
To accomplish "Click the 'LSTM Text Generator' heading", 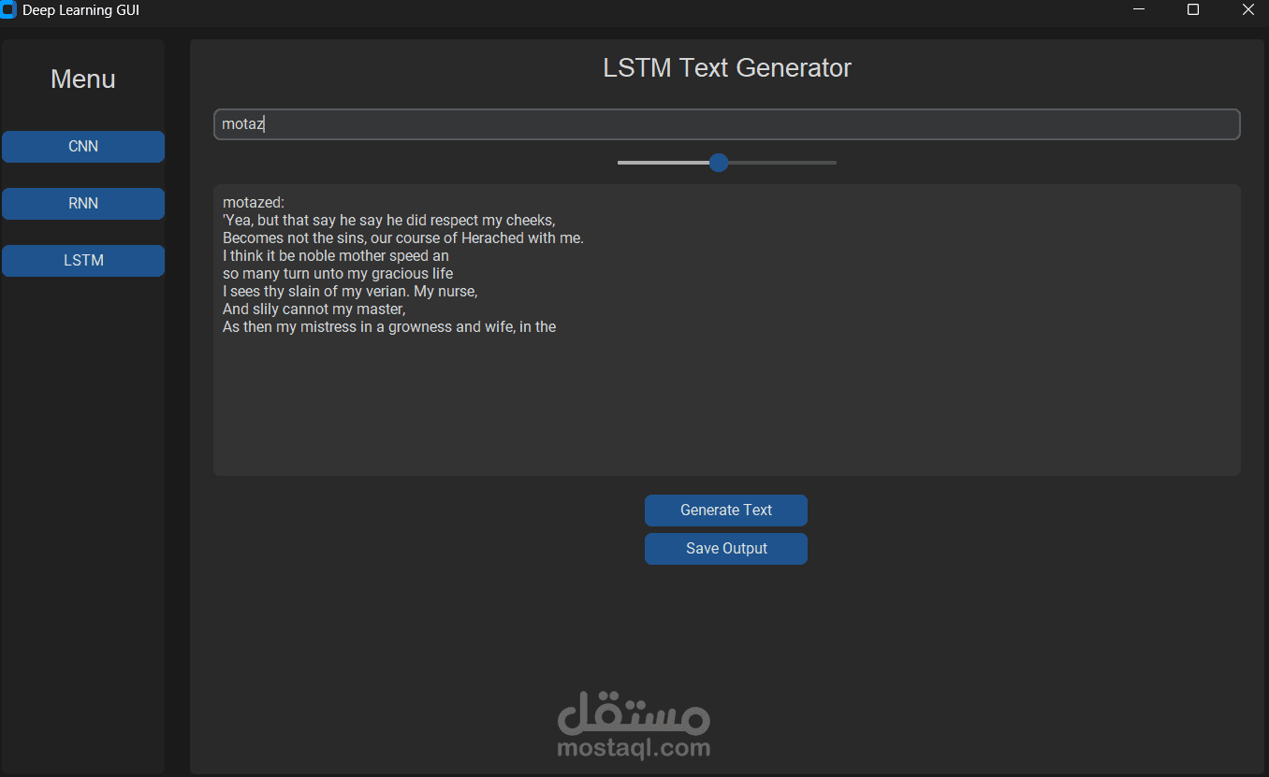I will [x=727, y=68].
